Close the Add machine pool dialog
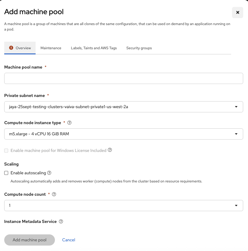This screenshot has width=248, height=251. (237, 12)
